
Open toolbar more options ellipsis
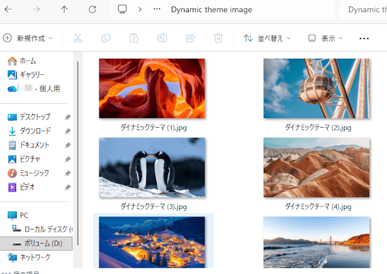coord(364,39)
